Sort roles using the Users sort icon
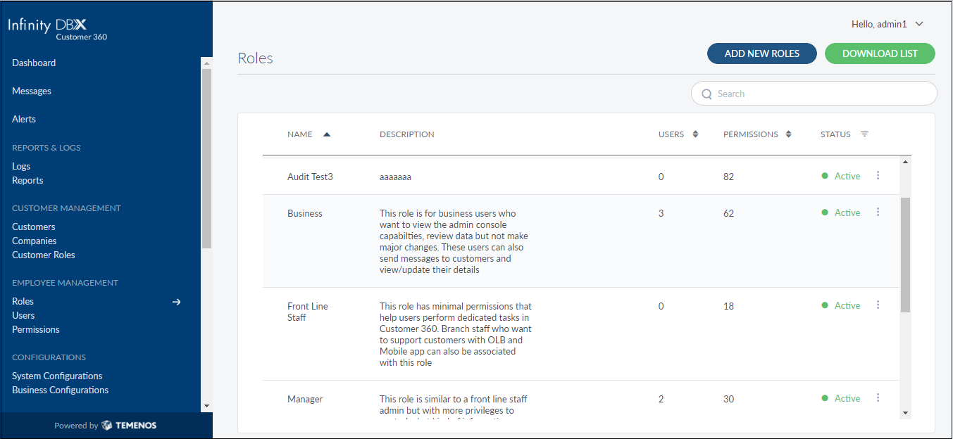 [695, 134]
